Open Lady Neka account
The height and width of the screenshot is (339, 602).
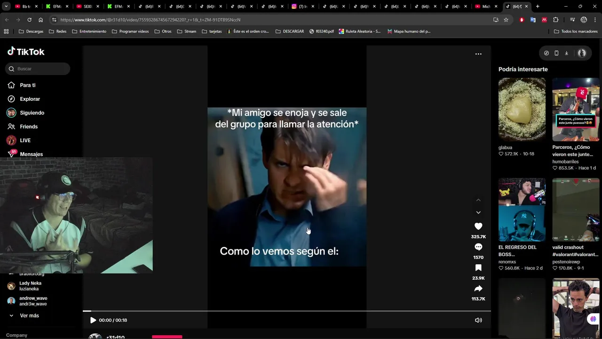[x=30, y=286]
